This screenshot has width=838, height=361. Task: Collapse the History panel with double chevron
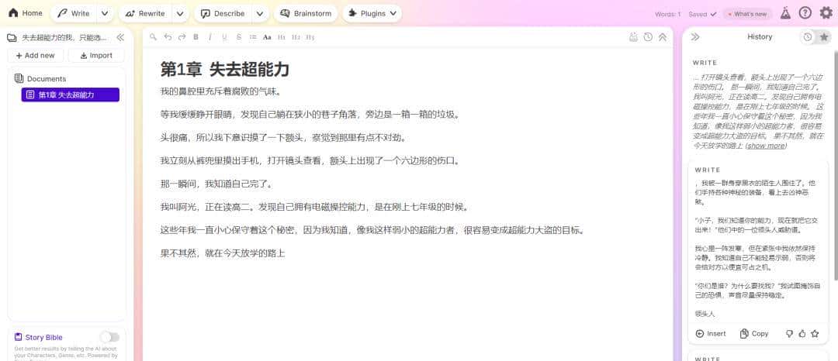tap(695, 36)
